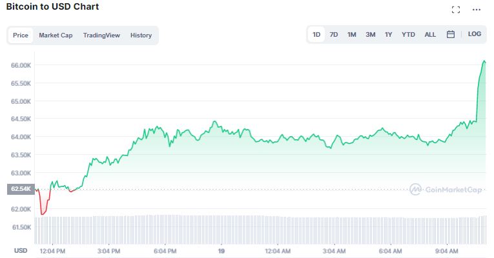494x258 pixels.
Task: Click the Bitcoin to USD Chart heading
Action: (x=52, y=6)
